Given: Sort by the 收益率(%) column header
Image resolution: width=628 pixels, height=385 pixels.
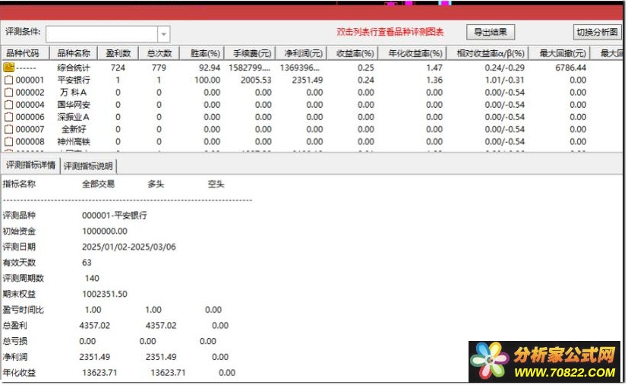Looking at the screenshot, I should coord(352,53).
